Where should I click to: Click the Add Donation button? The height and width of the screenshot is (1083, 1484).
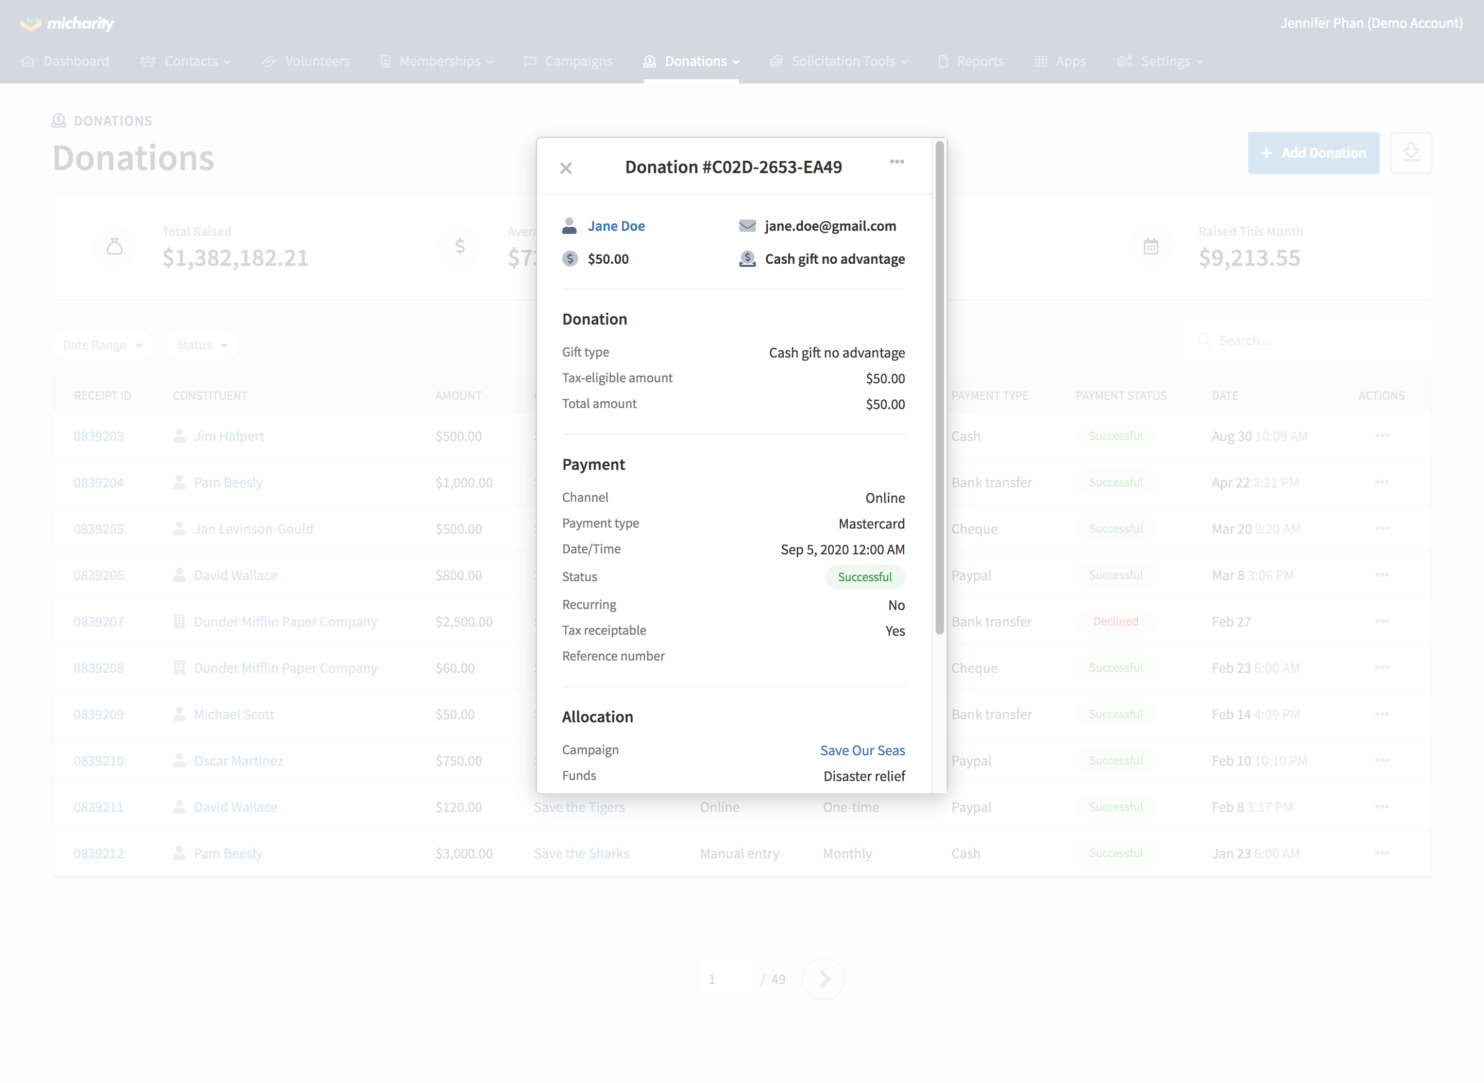1313,153
